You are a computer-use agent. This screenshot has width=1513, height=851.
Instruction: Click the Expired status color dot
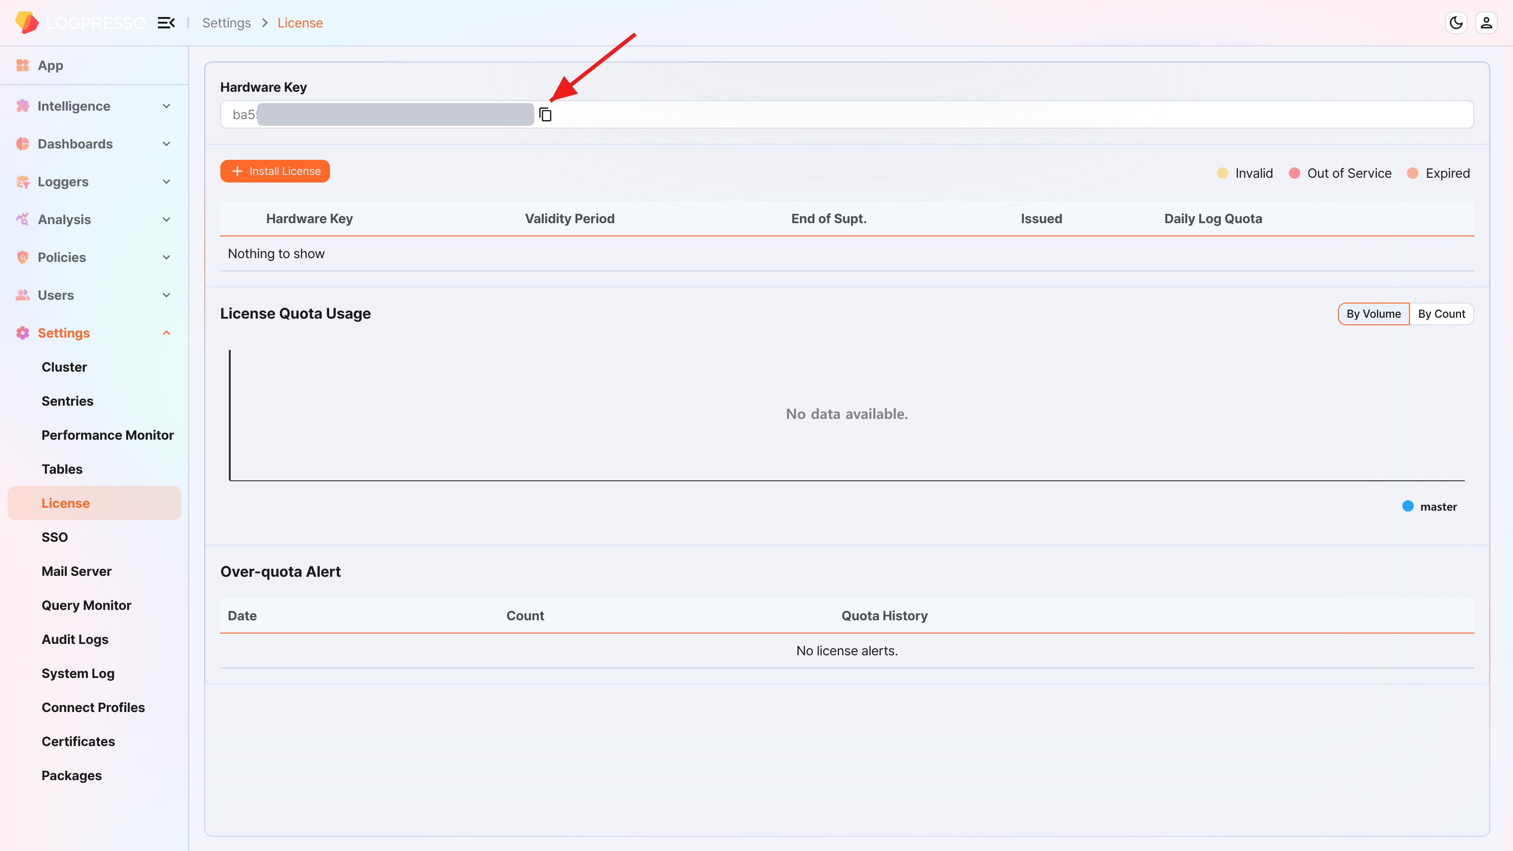(x=1413, y=173)
